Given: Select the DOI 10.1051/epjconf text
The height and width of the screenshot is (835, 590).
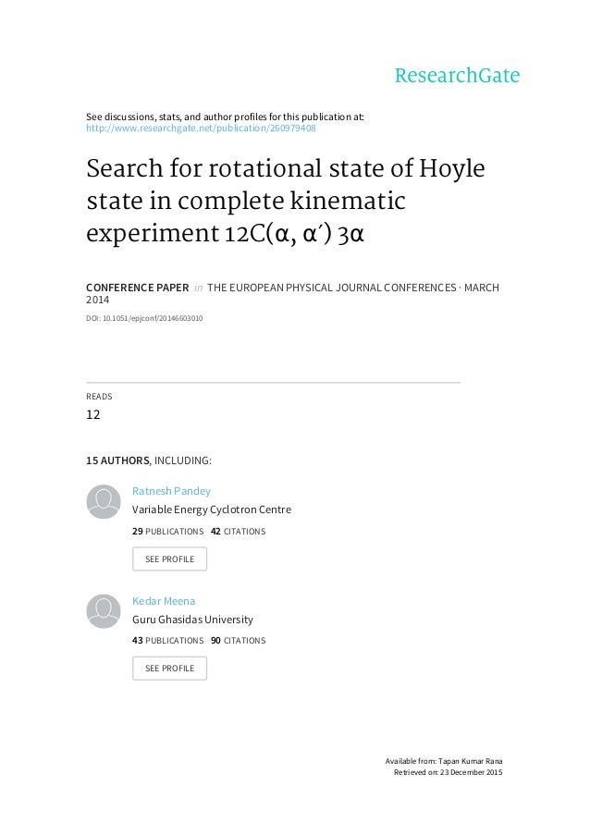Looking at the screenshot, I should pyautogui.click(x=144, y=318).
